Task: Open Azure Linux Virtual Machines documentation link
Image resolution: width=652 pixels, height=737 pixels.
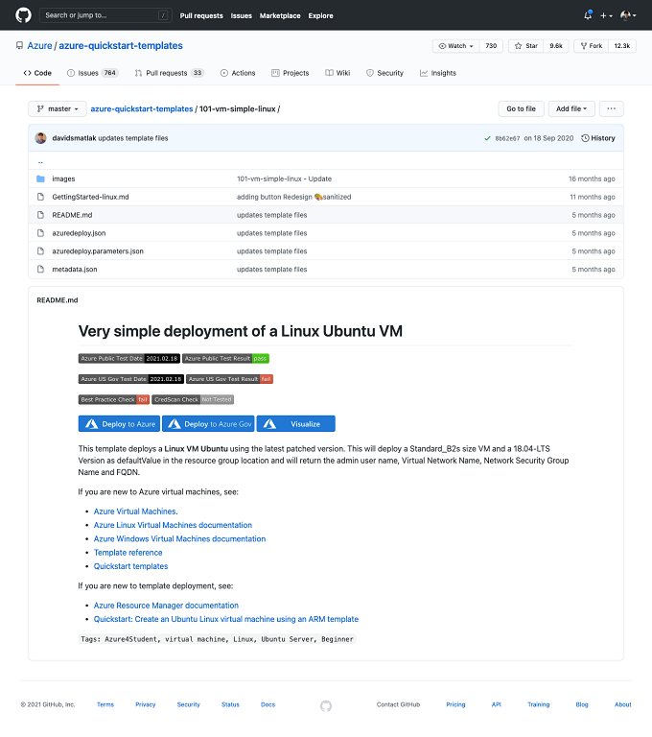Action: click(173, 525)
